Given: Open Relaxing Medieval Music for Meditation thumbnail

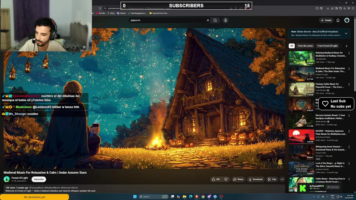Looking at the screenshot, I should click(301, 58).
